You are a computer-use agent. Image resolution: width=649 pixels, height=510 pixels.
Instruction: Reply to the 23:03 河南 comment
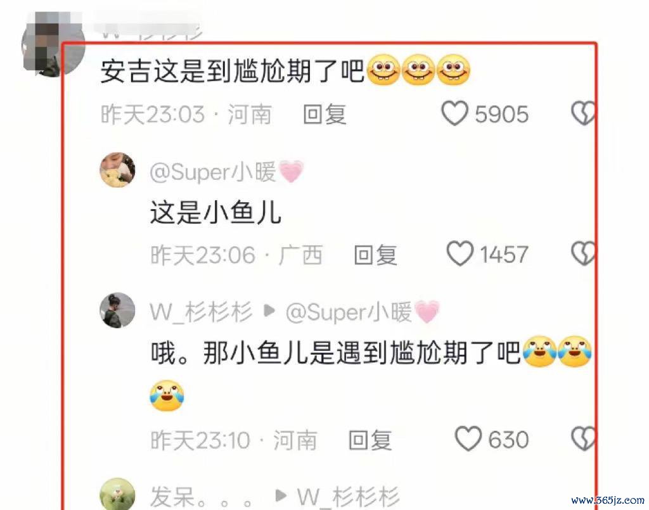point(324,114)
